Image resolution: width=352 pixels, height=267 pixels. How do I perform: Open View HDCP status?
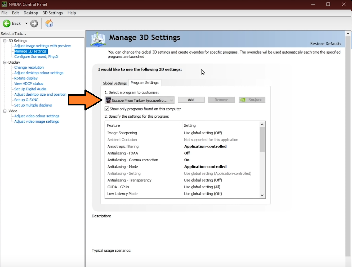[29, 84]
